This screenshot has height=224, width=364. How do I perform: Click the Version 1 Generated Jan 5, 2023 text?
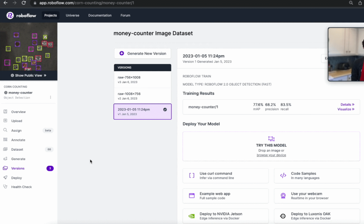[x=207, y=62]
